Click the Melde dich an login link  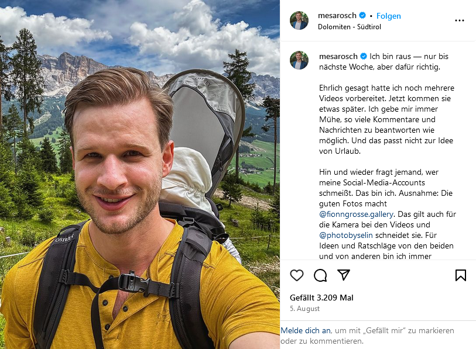click(x=306, y=330)
